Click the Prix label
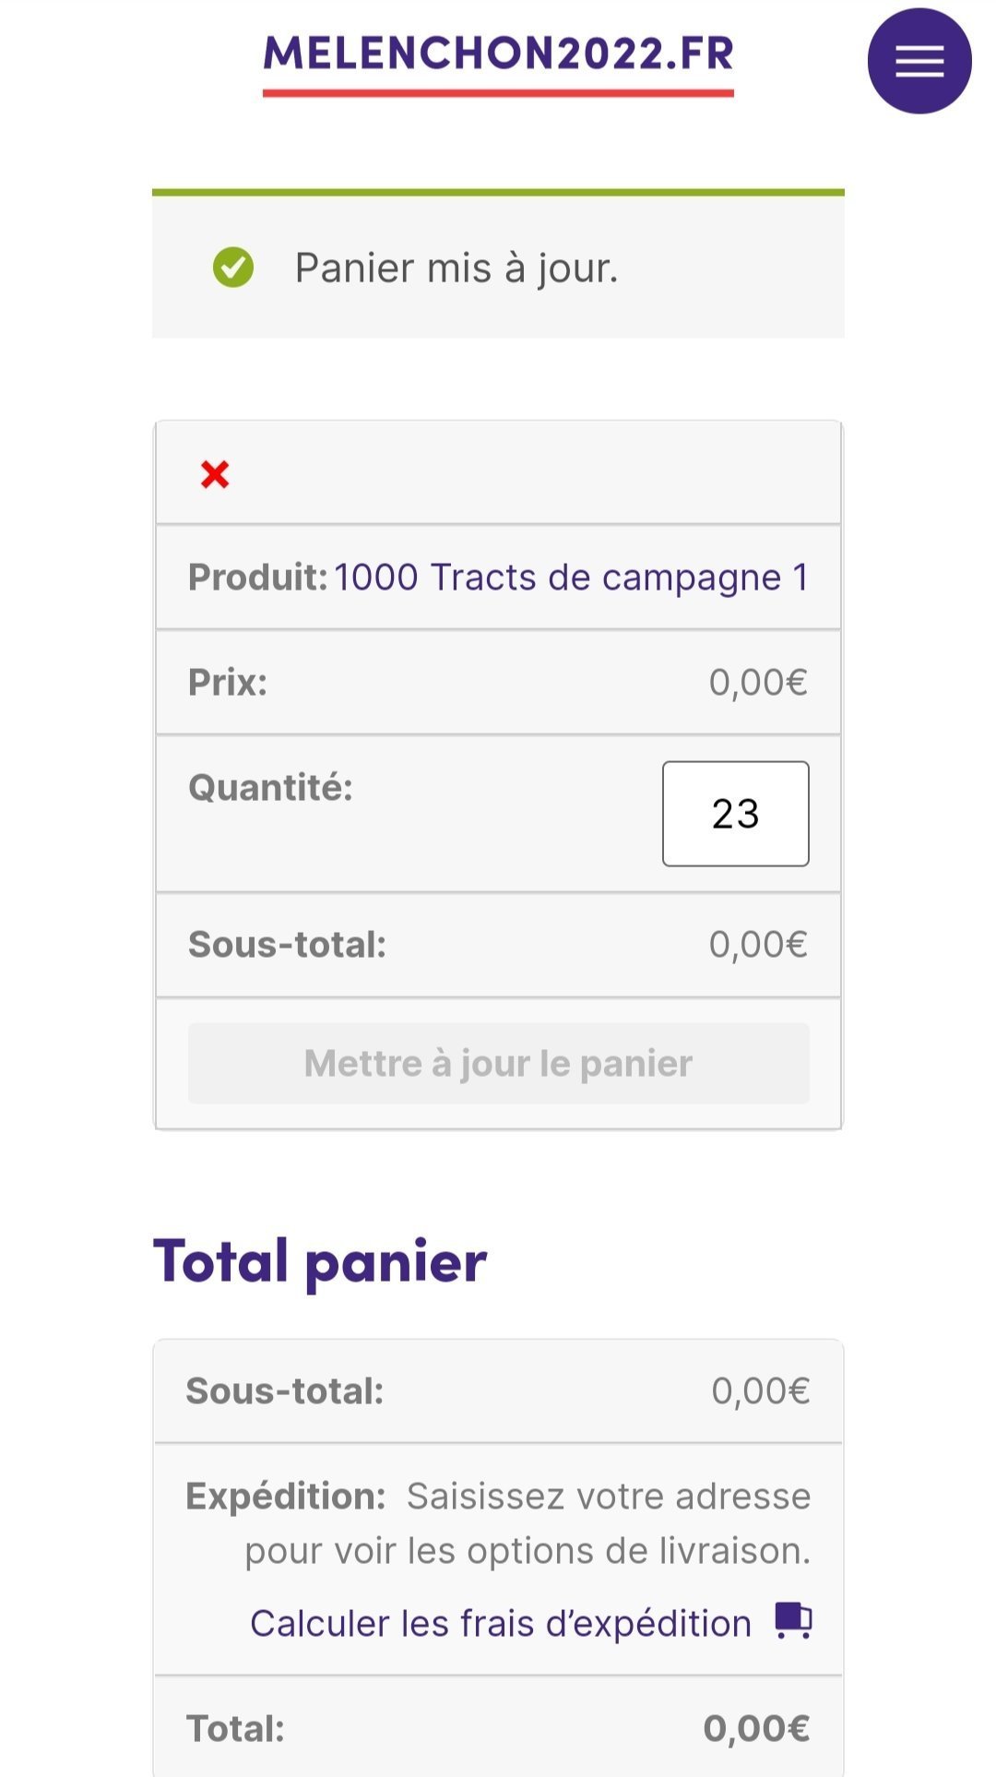The image size is (996, 1777). click(x=228, y=683)
